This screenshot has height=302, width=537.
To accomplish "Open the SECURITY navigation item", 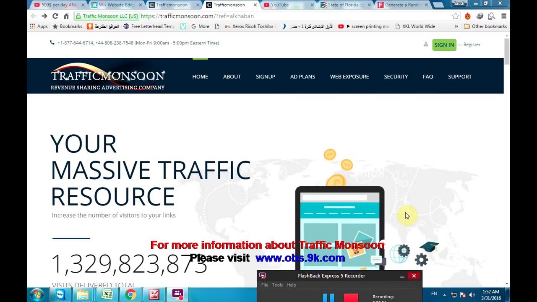I will click(x=396, y=76).
